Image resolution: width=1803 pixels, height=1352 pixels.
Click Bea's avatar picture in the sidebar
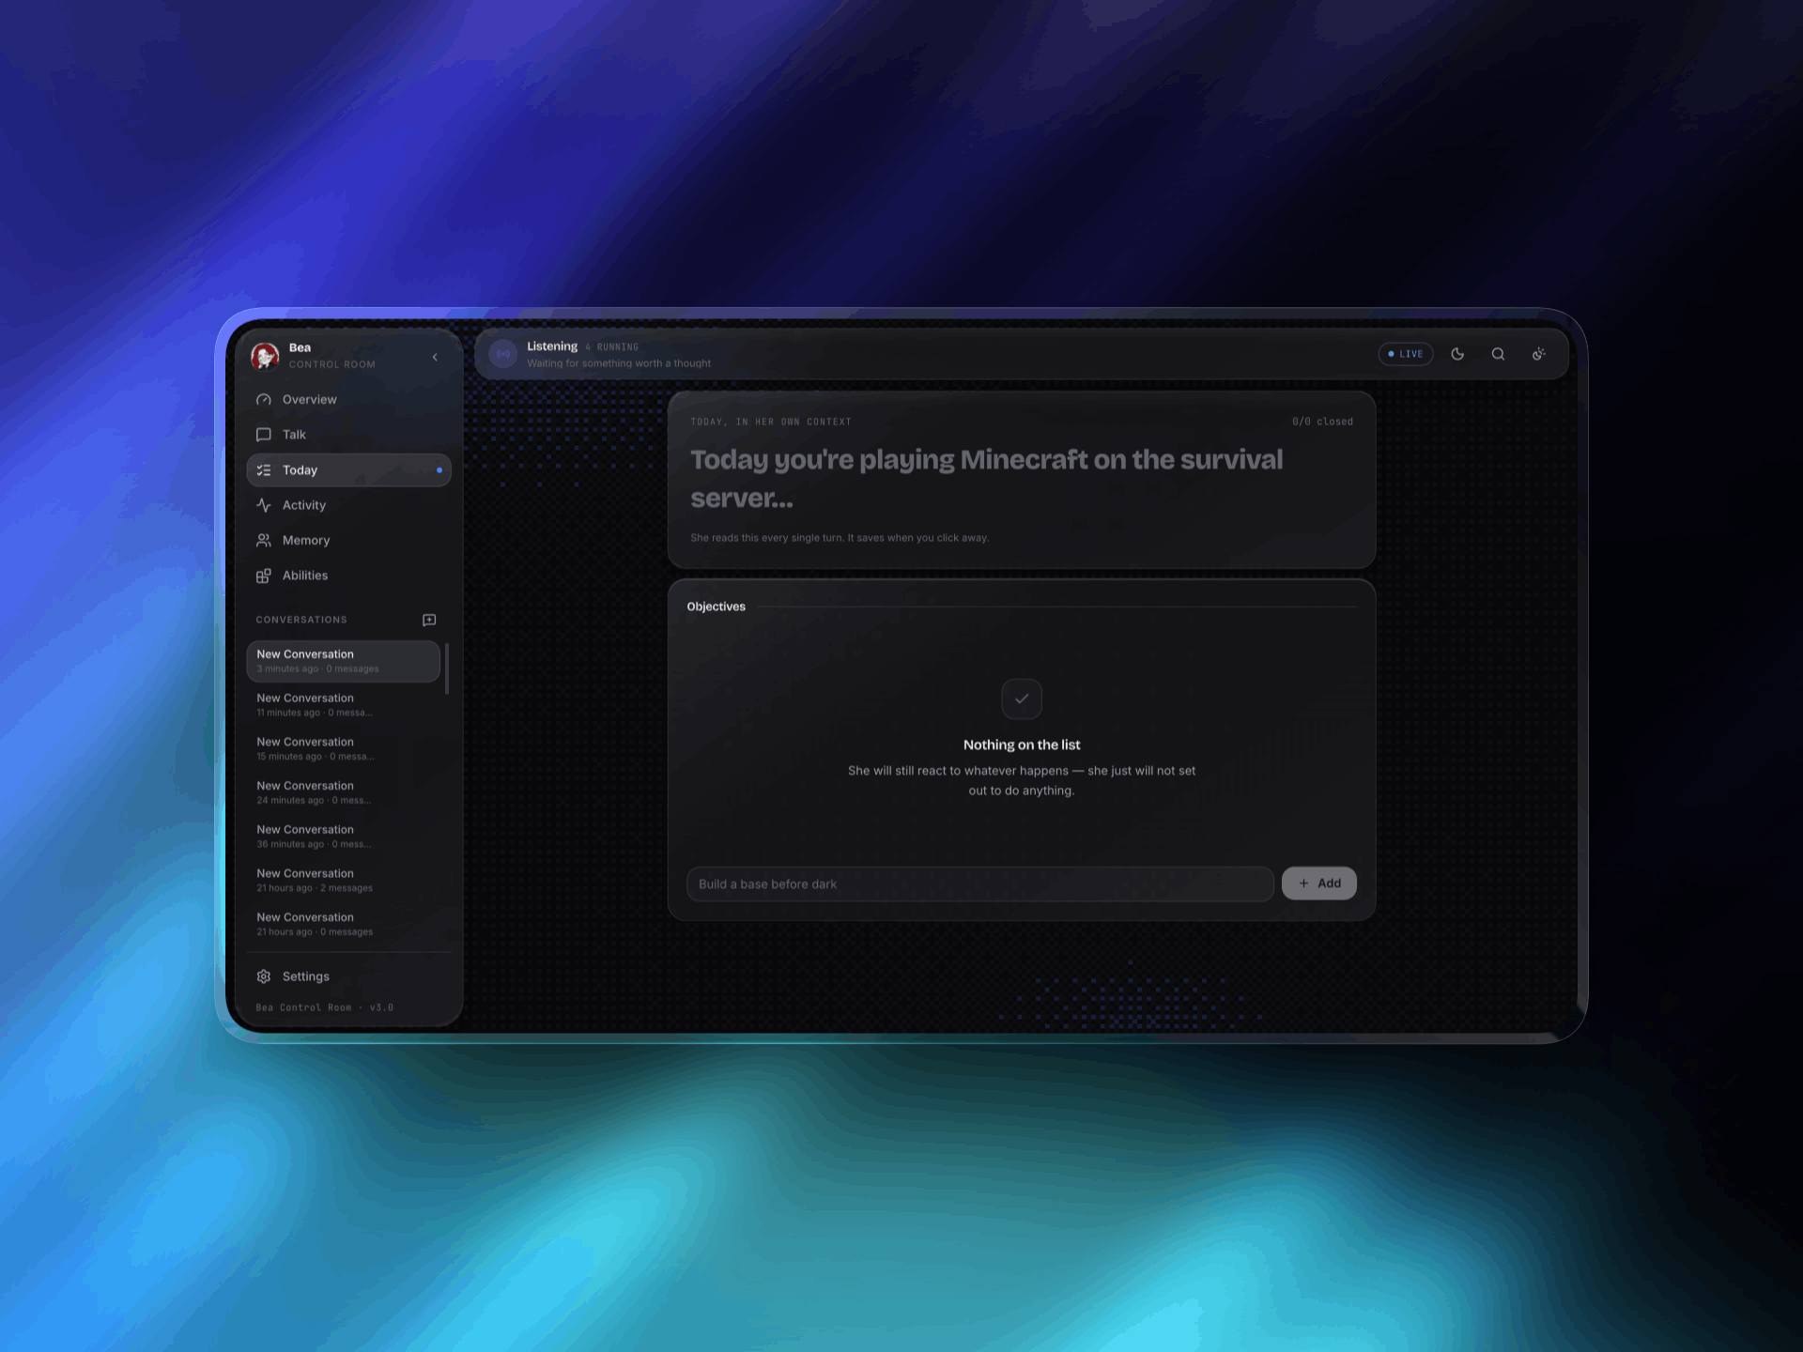tap(265, 356)
